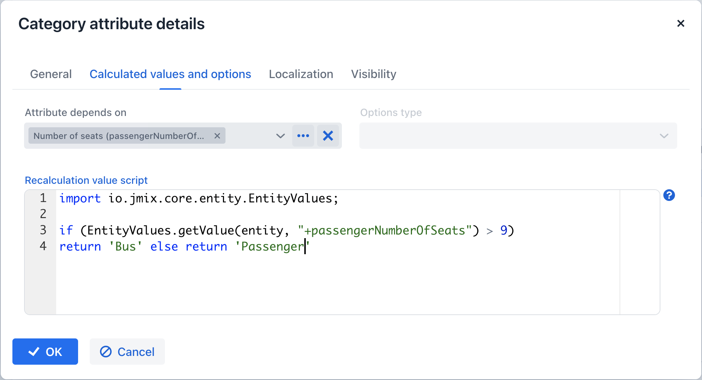The width and height of the screenshot is (702, 380).
Task: Select the Number of seats chip label
Action: click(x=119, y=136)
